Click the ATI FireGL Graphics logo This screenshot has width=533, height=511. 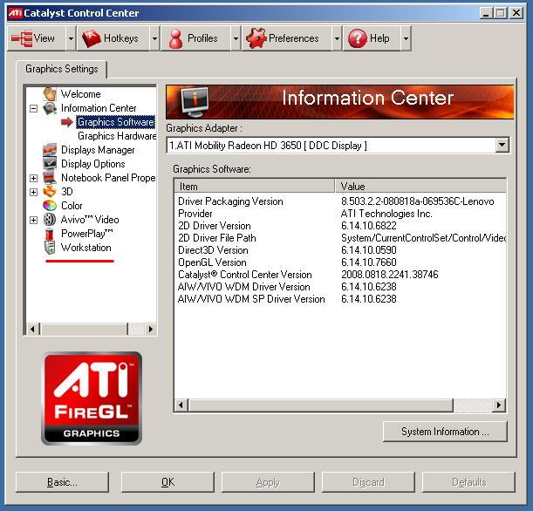(x=92, y=399)
